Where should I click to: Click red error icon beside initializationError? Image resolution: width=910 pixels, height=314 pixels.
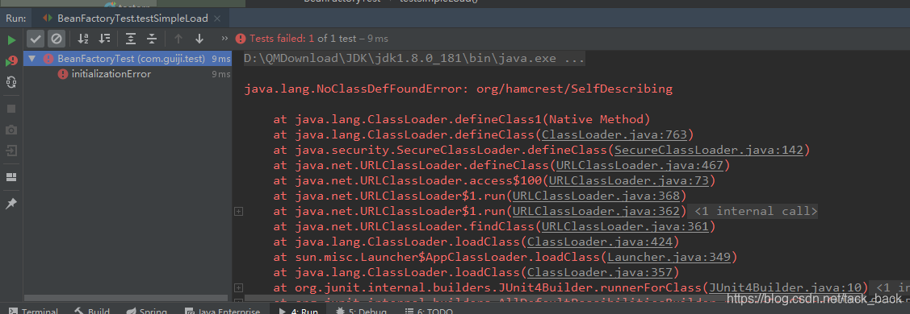[x=63, y=74]
